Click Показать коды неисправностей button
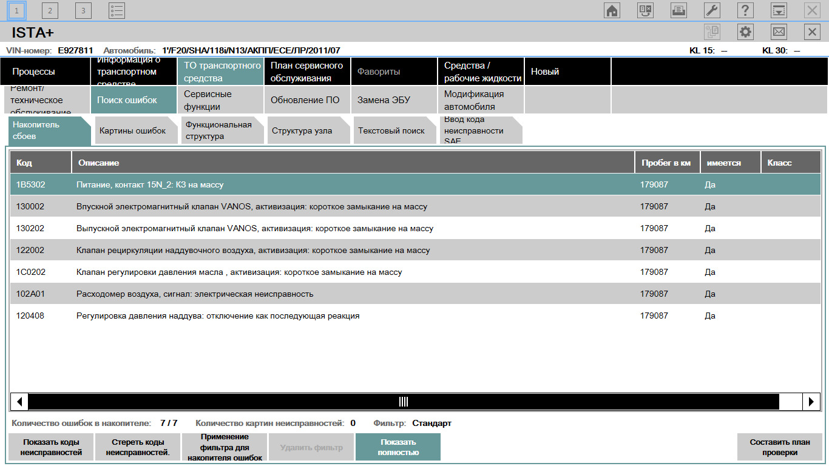This screenshot has width=829, height=466. point(51,448)
